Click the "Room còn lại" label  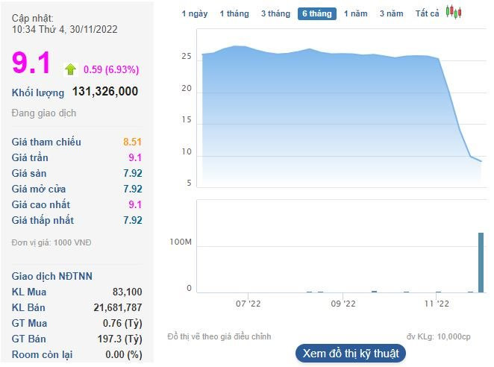(43, 354)
